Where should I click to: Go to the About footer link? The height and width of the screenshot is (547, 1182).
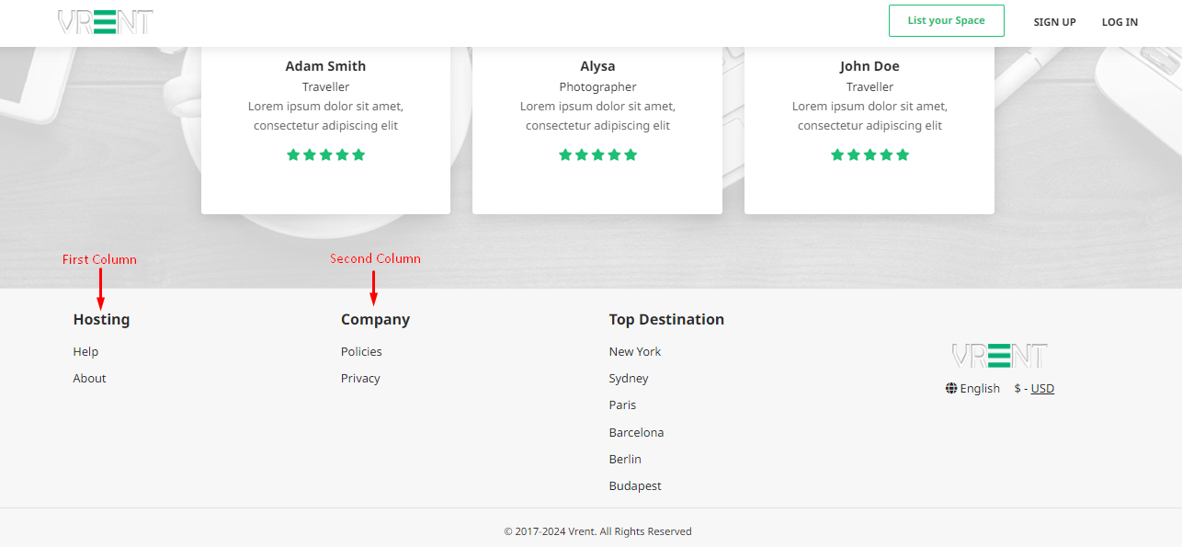coord(89,379)
